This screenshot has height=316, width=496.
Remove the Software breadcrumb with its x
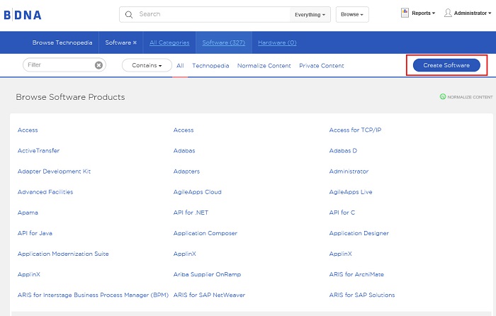[135, 43]
